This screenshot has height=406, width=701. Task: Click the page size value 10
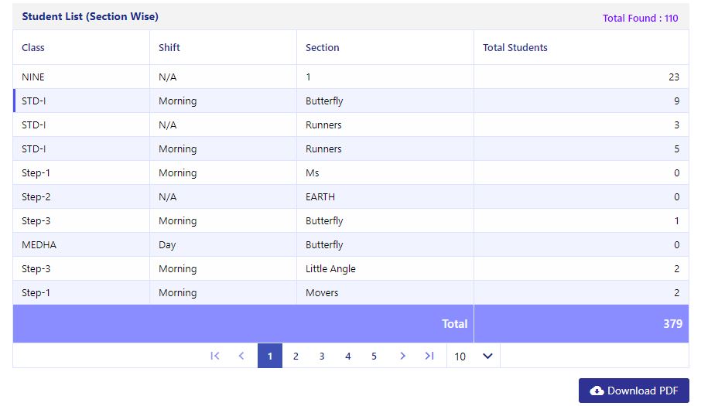pyautogui.click(x=460, y=357)
